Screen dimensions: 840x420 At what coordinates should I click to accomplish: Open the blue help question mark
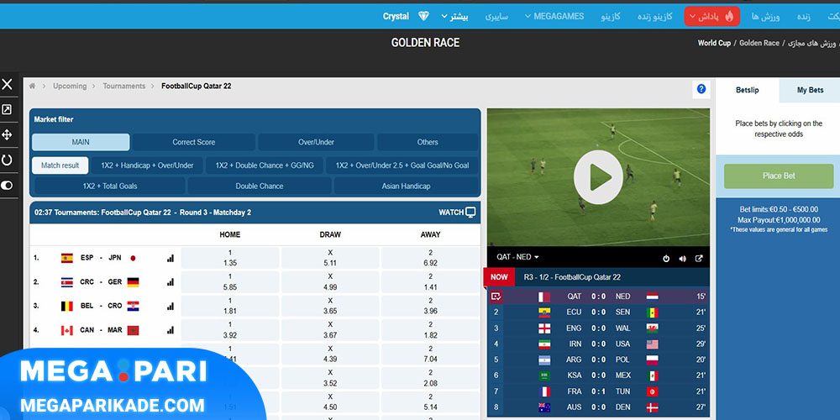click(701, 89)
